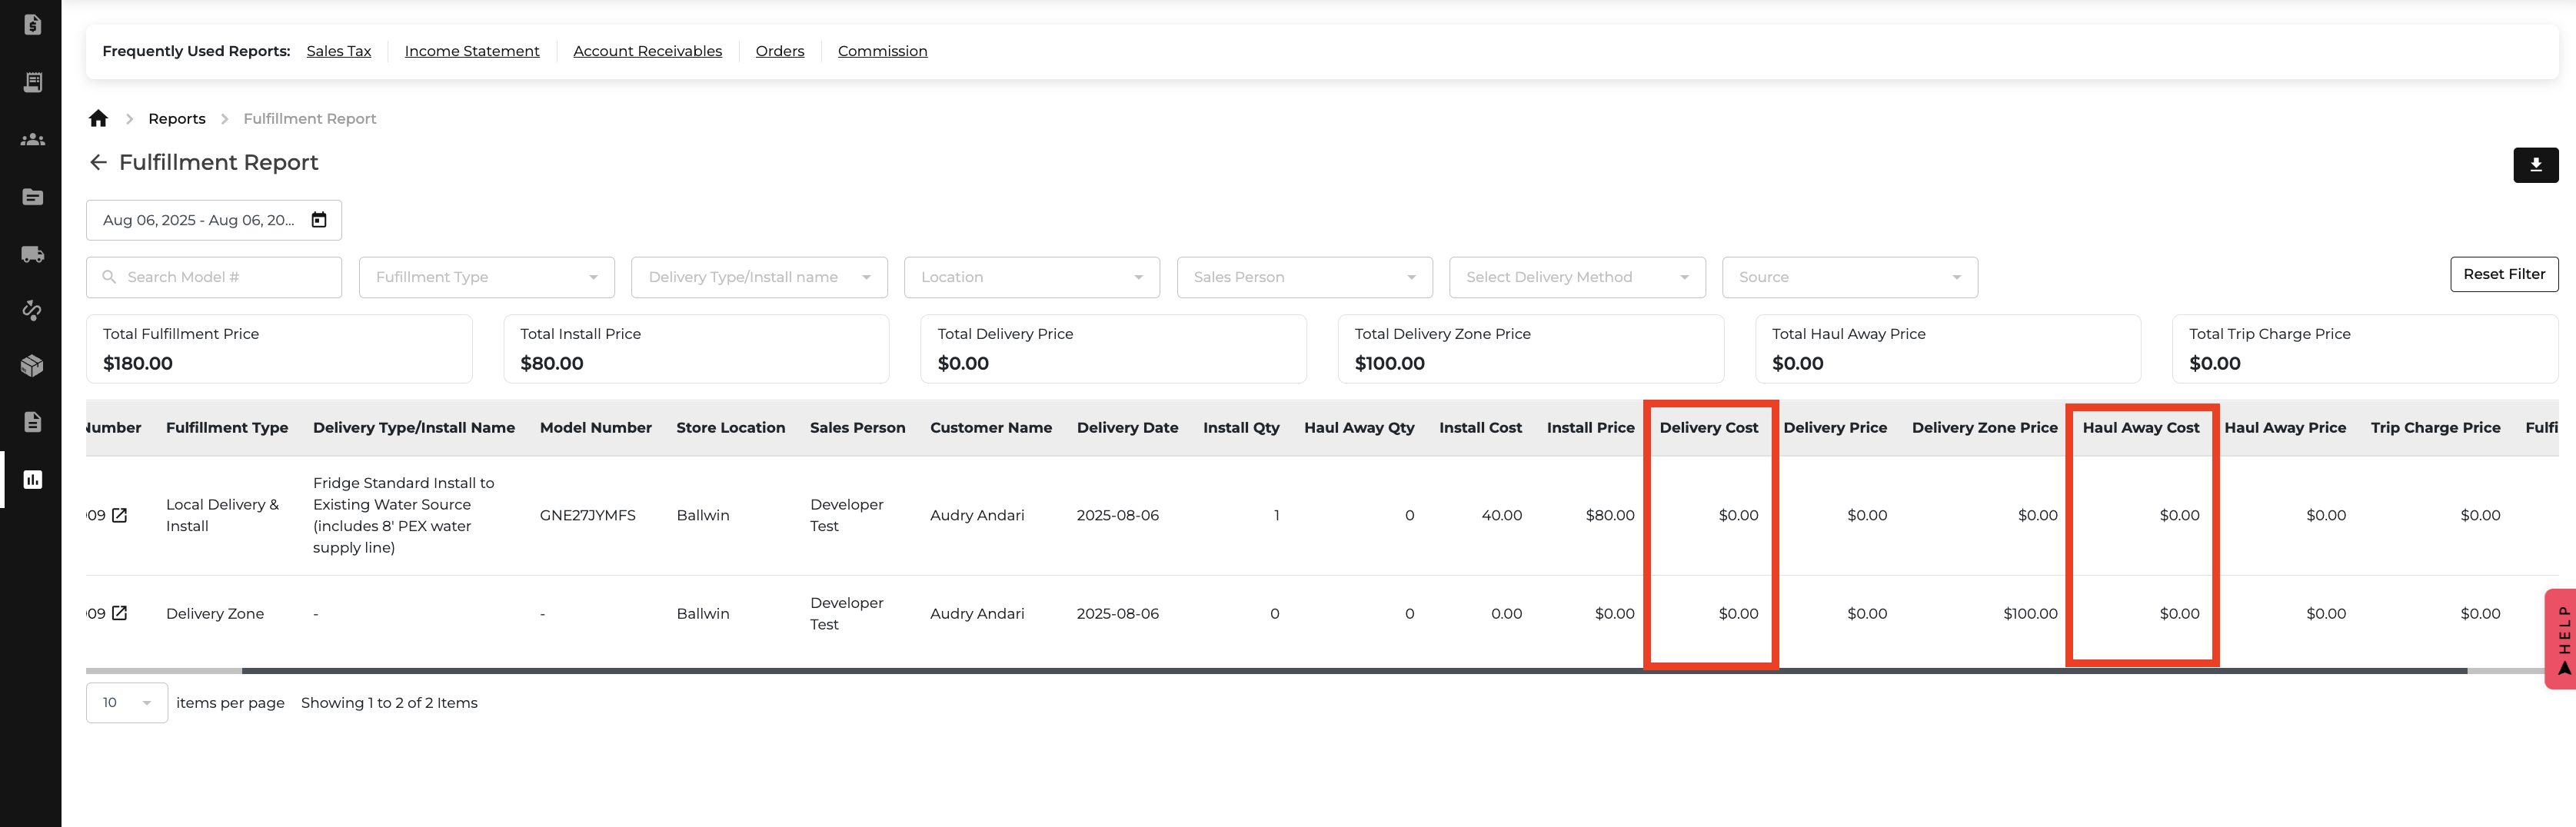Click the Delivery Cost column header
2576x827 pixels.
(x=1709, y=428)
